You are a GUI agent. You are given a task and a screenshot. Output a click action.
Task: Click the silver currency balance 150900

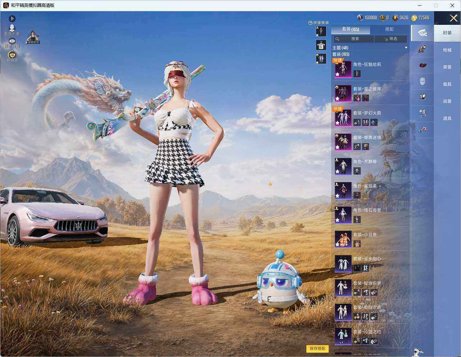(x=367, y=18)
